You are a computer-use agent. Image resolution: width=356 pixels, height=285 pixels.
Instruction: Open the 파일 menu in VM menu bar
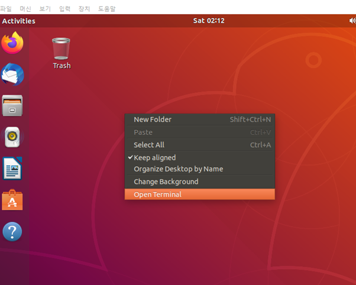pos(6,9)
